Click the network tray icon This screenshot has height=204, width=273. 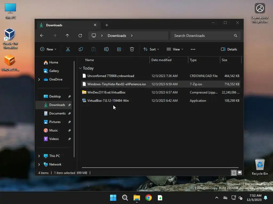click(234, 198)
